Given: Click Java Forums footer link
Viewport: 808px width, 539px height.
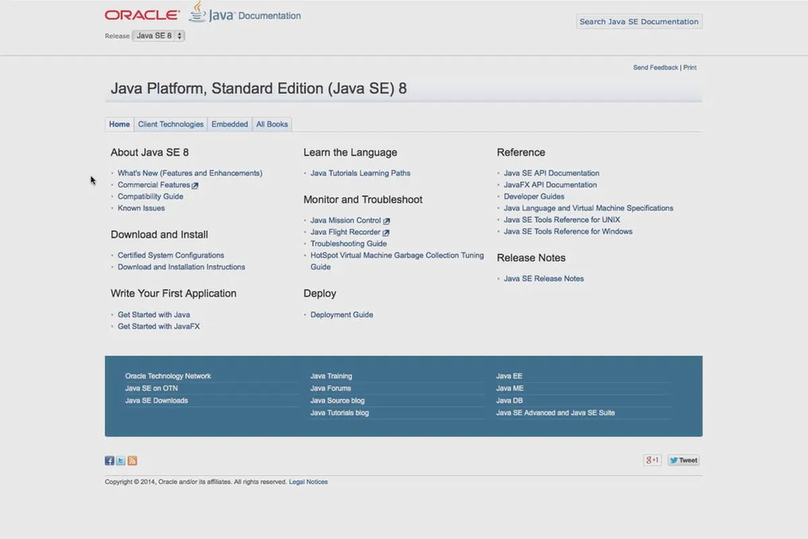Looking at the screenshot, I should click(331, 388).
